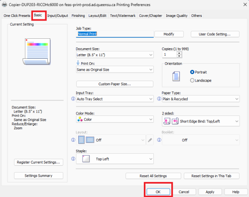Click the Cancel button
The height and width of the screenshot is (197, 249).
click(184, 192)
